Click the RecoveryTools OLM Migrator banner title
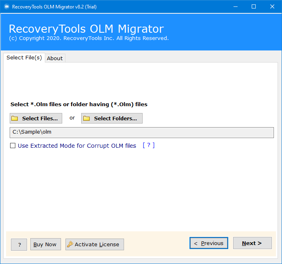 click(86, 29)
